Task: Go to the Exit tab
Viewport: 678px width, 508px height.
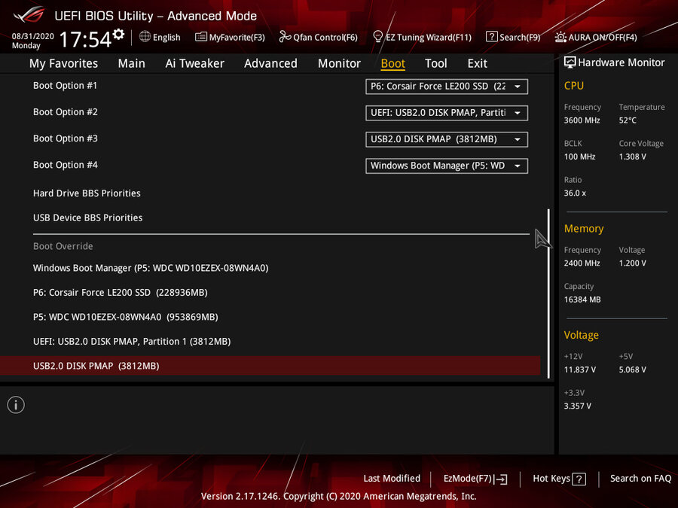Action: 478,63
